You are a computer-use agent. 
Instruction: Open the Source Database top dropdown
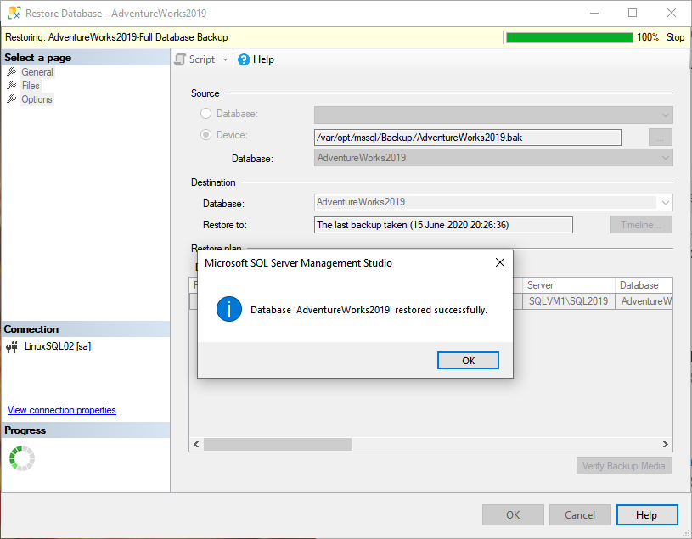tap(493, 115)
